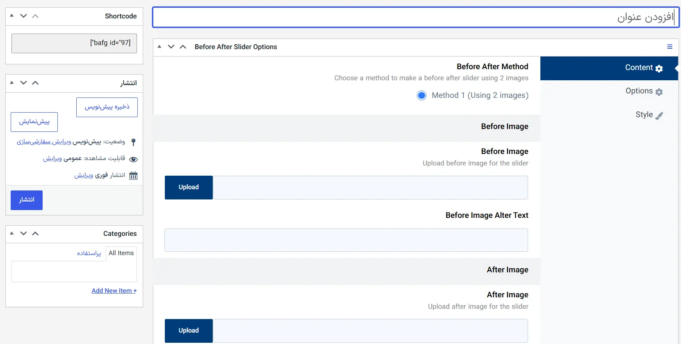Click the Before Image Alter Text field
The image size is (681, 344).
click(346, 240)
